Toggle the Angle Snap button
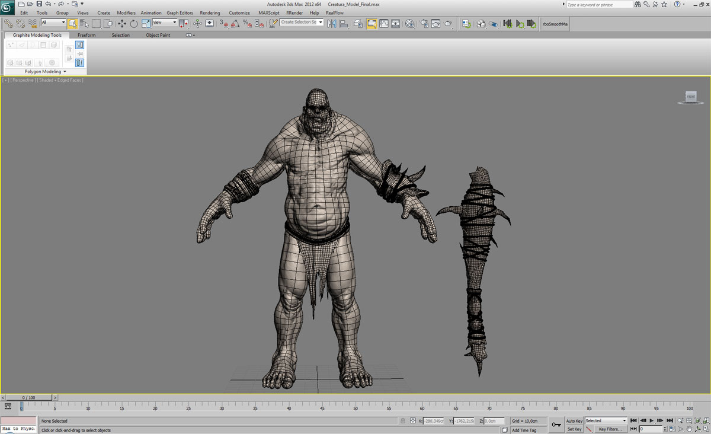711x434 pixels. click(235, 24)
